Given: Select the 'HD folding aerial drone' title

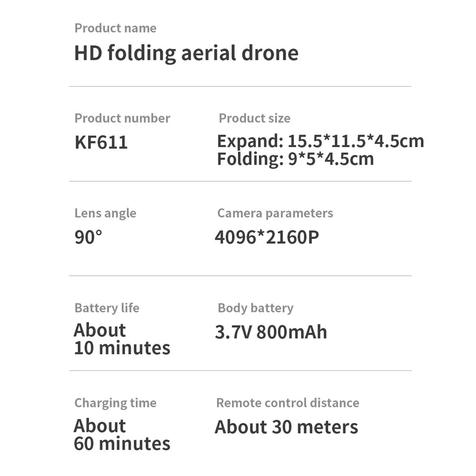Looking at the screenshot, I should tap(187, 53).
